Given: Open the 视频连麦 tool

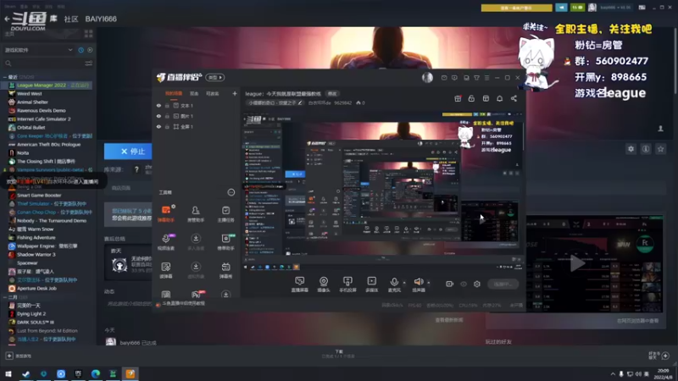Looking at the screenshot, I should pyautogui.click(x=166, y=242).
